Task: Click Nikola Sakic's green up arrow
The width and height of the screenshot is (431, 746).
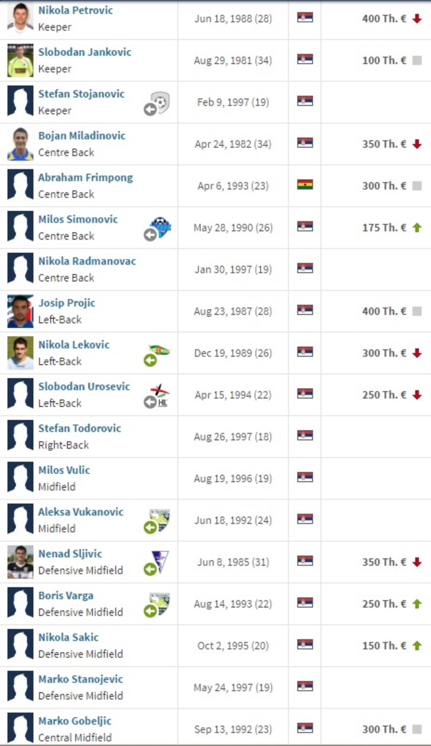Action: (417, 646)
